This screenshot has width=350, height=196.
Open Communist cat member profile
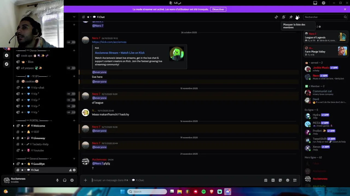click(x=326, y=93)
